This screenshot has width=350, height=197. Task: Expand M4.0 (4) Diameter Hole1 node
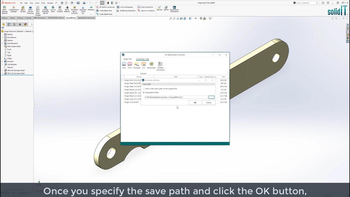coord(2,70)
